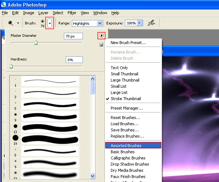The height and width of the screenshot is (182, 219).
Task: Load the Calligraphic Brushes set
Action: coord(133,158)
